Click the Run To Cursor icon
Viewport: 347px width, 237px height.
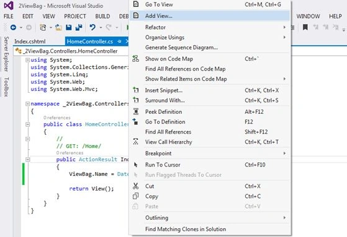(x=136, y=165)
